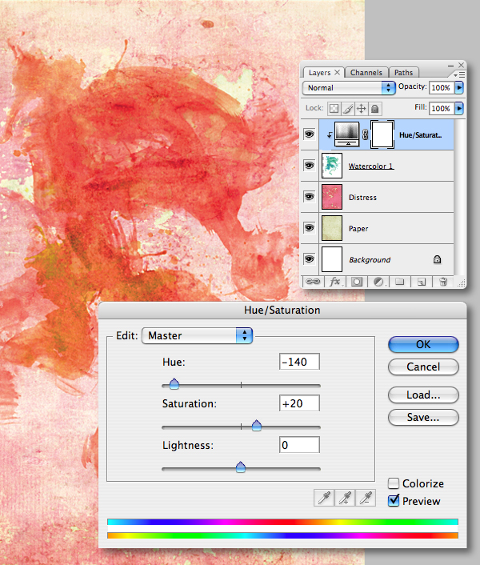Click the Watercolor 1 layer name
This screenshot has height=565, width=480.
click(x=371, y=166)
